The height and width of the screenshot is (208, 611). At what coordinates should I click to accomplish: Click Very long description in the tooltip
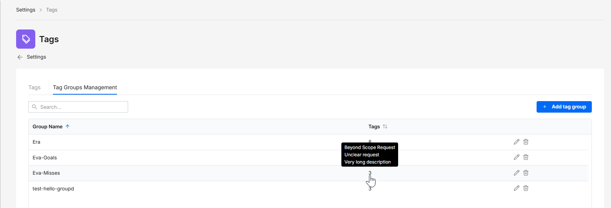point(367,162)
